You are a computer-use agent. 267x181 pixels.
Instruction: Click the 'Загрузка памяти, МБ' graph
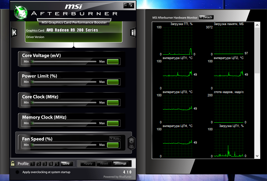[x=229, y=41]
